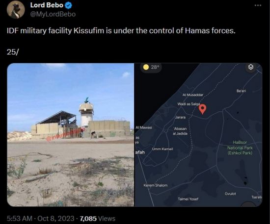Click the sun weather icon
270x224 pixels.
click(x=146, y=67)
